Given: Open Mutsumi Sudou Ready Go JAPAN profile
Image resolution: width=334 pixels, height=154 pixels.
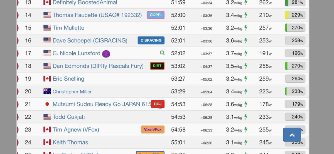Looking at the screenshot, I should click(x=102, y=104).
